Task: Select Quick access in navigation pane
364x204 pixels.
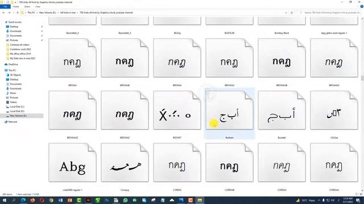Action: coord(15,22)
